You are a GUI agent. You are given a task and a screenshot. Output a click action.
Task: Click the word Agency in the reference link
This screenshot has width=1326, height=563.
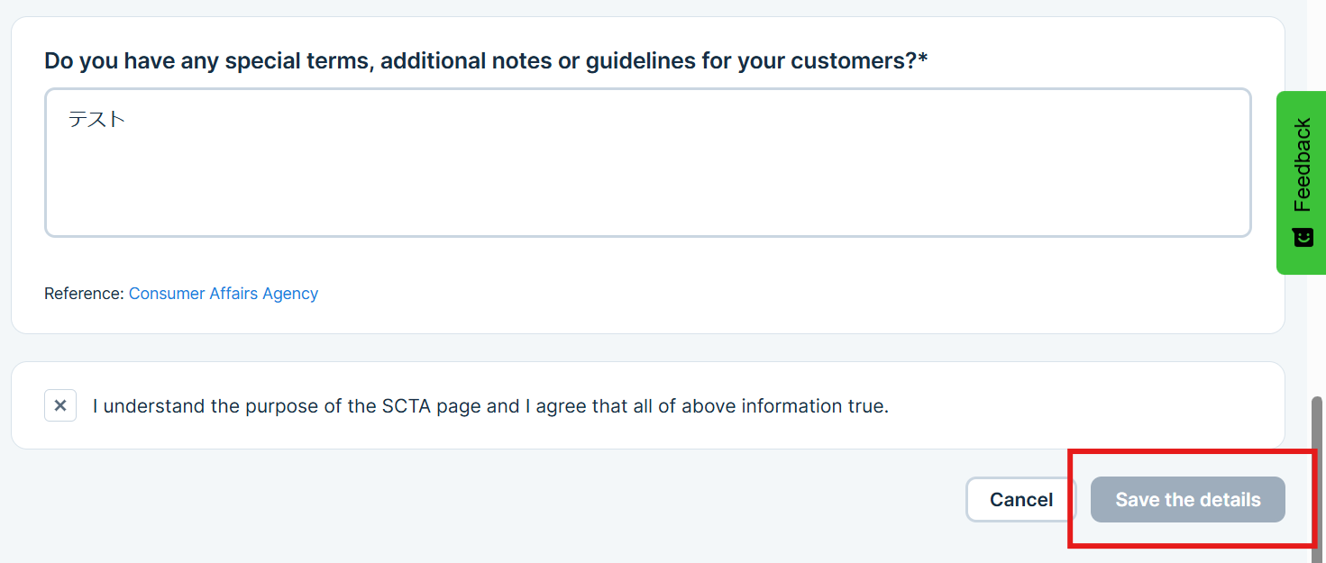(x=290, y=294)
